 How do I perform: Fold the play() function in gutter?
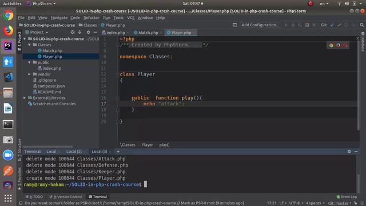click(118, 98)
